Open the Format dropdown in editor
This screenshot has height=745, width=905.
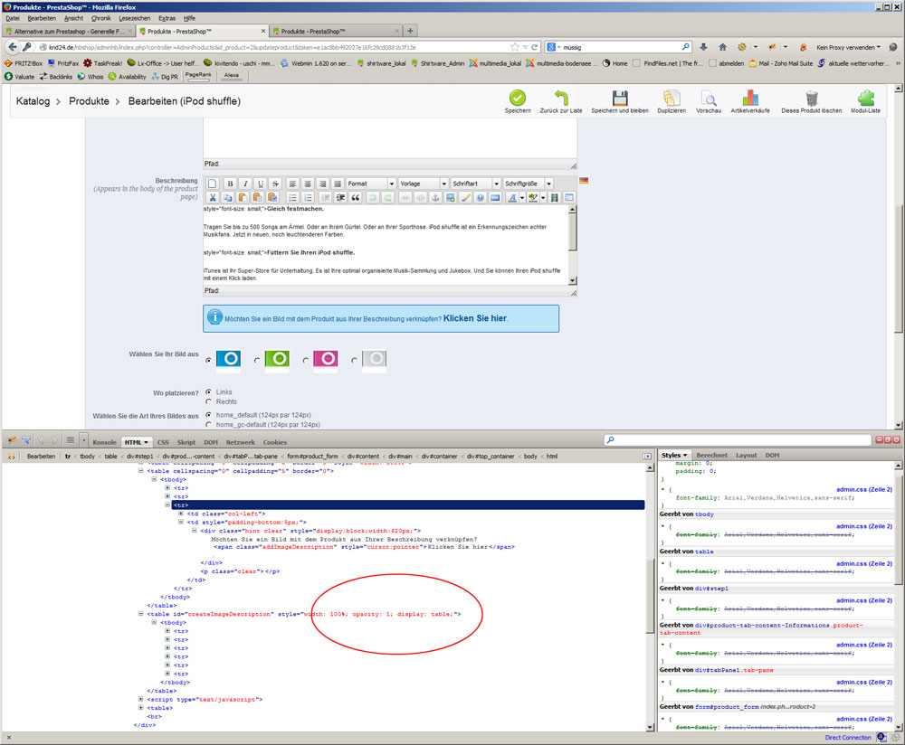[x=371, y=184]
